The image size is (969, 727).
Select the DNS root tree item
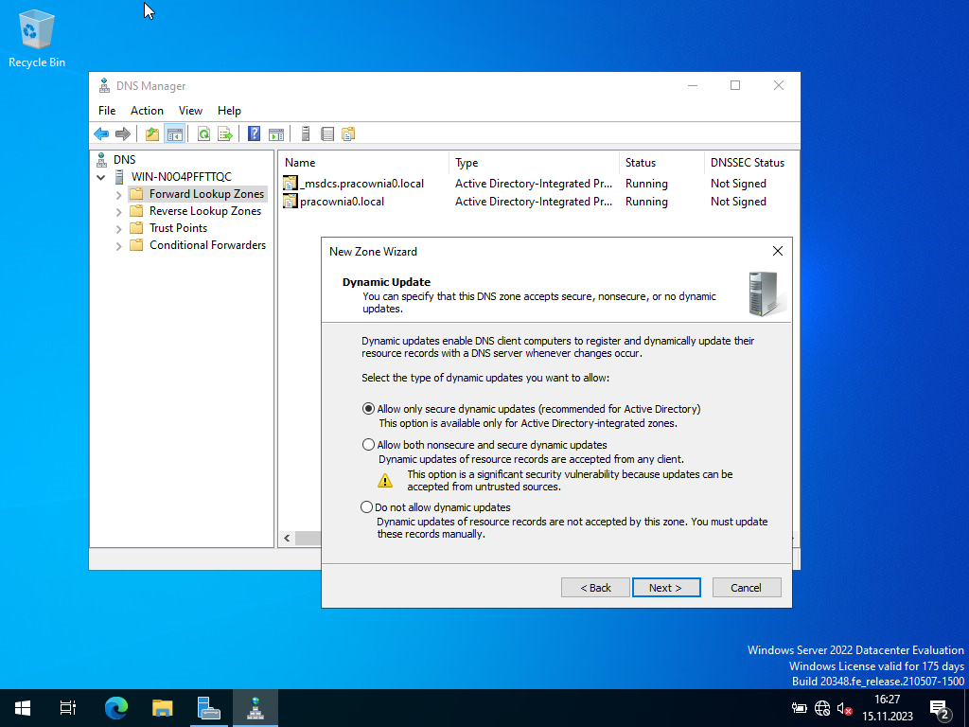pos(124,159)
